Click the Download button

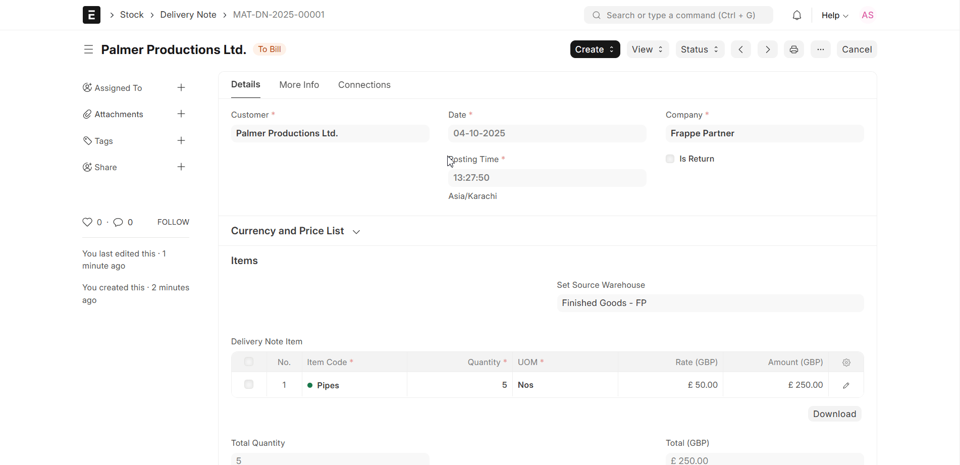(834, 414)
